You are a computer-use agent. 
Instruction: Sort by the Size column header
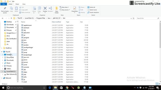pos(82,22)
